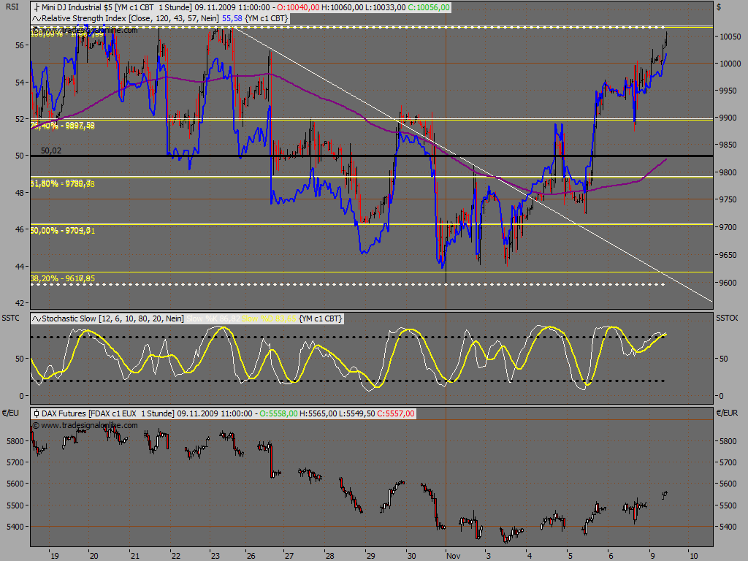Click the 42 label on the RSI axis
748x561 pixels.
coord(20,303)
